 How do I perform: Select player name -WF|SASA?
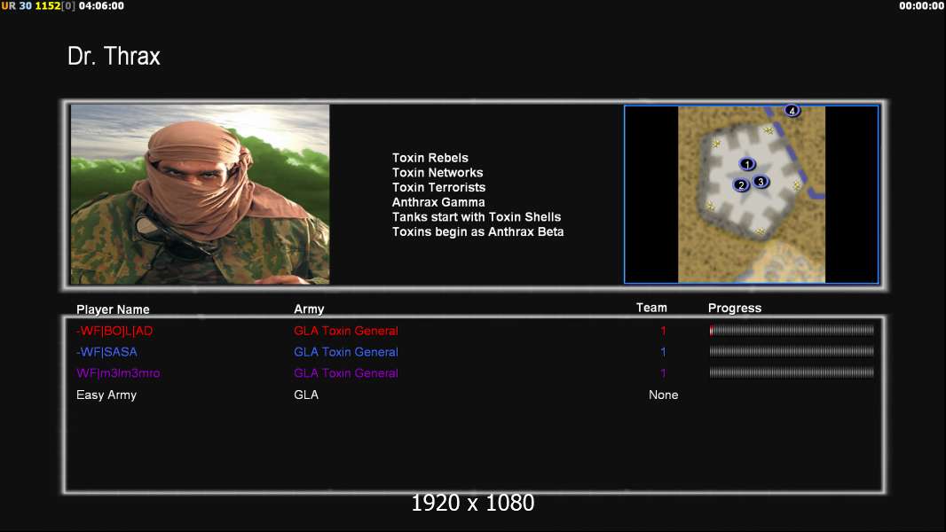tap(106, 352)
